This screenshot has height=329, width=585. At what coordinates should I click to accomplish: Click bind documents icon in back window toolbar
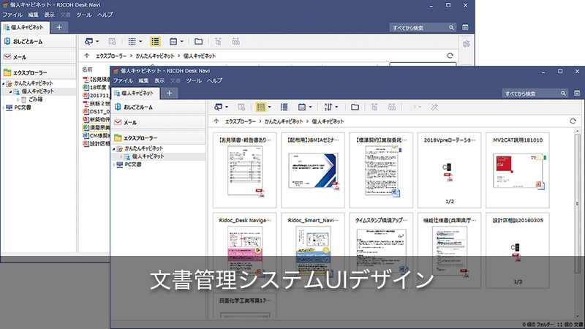pyautogui.click(x=218, y=42)
